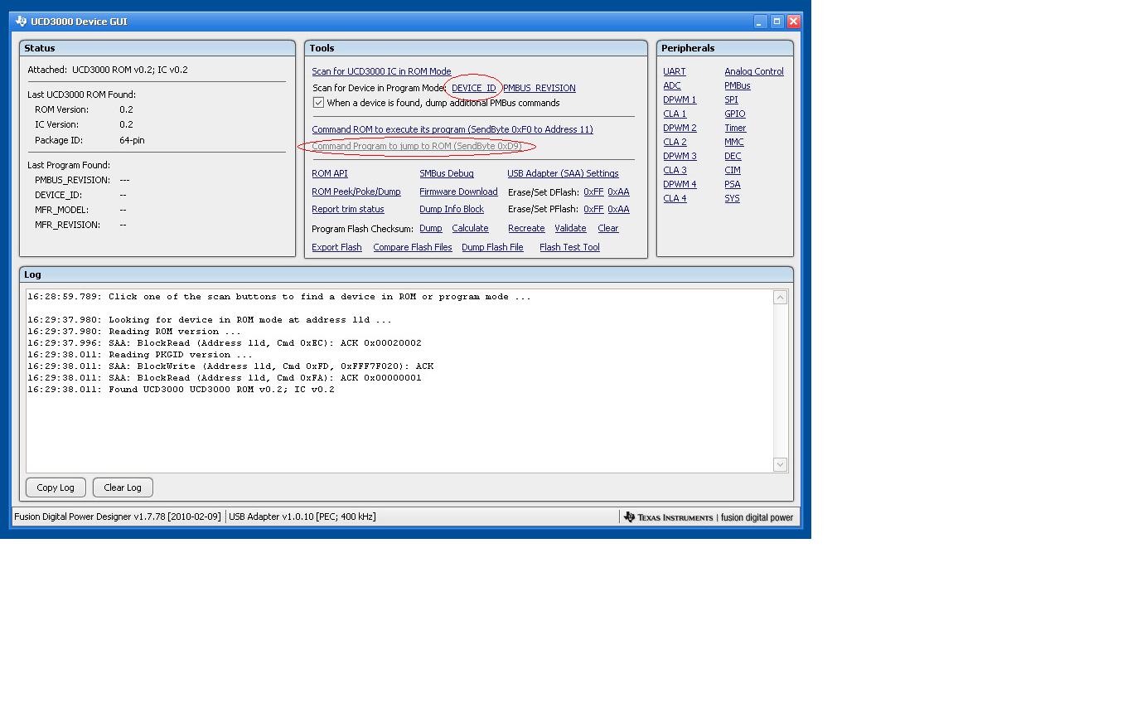Open the ADC peripheral
1137x713 pixels.
point(672,85)
